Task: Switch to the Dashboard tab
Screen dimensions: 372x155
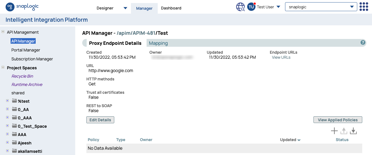Action: coord(171,8)
